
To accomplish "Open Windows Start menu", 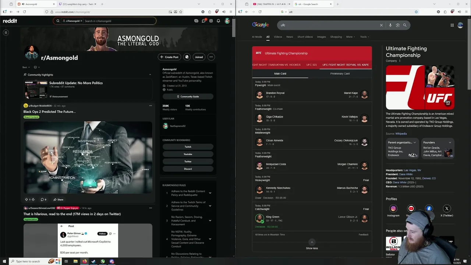I will pyautogui.click(x=4, y=261).
